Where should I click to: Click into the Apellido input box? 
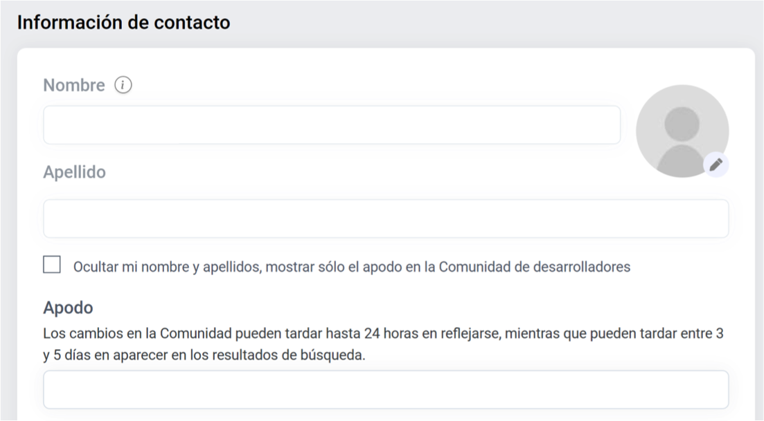pyautogui.click(x=386, y=218)
